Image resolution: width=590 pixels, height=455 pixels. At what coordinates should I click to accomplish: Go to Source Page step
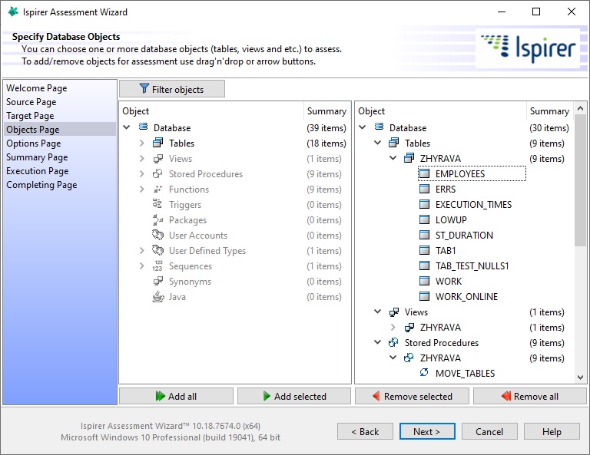[x=31, y=102]
